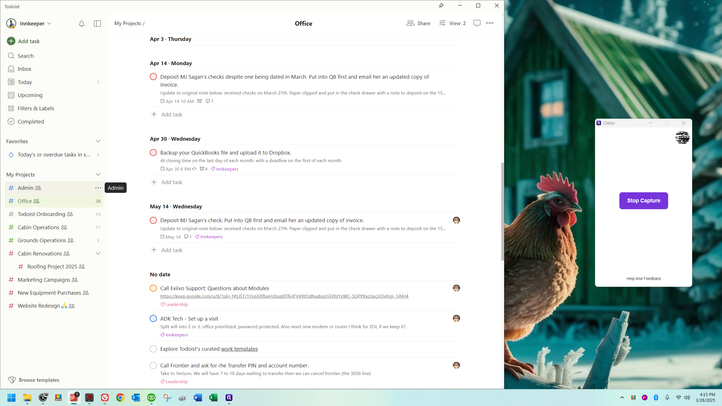722x406 pixels.
Task: Collapse Cabin Renovations subprojects
Action: pos(98,253)
